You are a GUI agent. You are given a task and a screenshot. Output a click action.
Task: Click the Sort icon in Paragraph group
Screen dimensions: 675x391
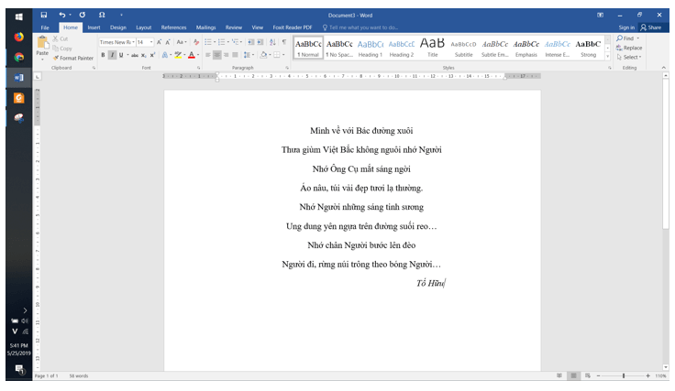click(272, 42)
